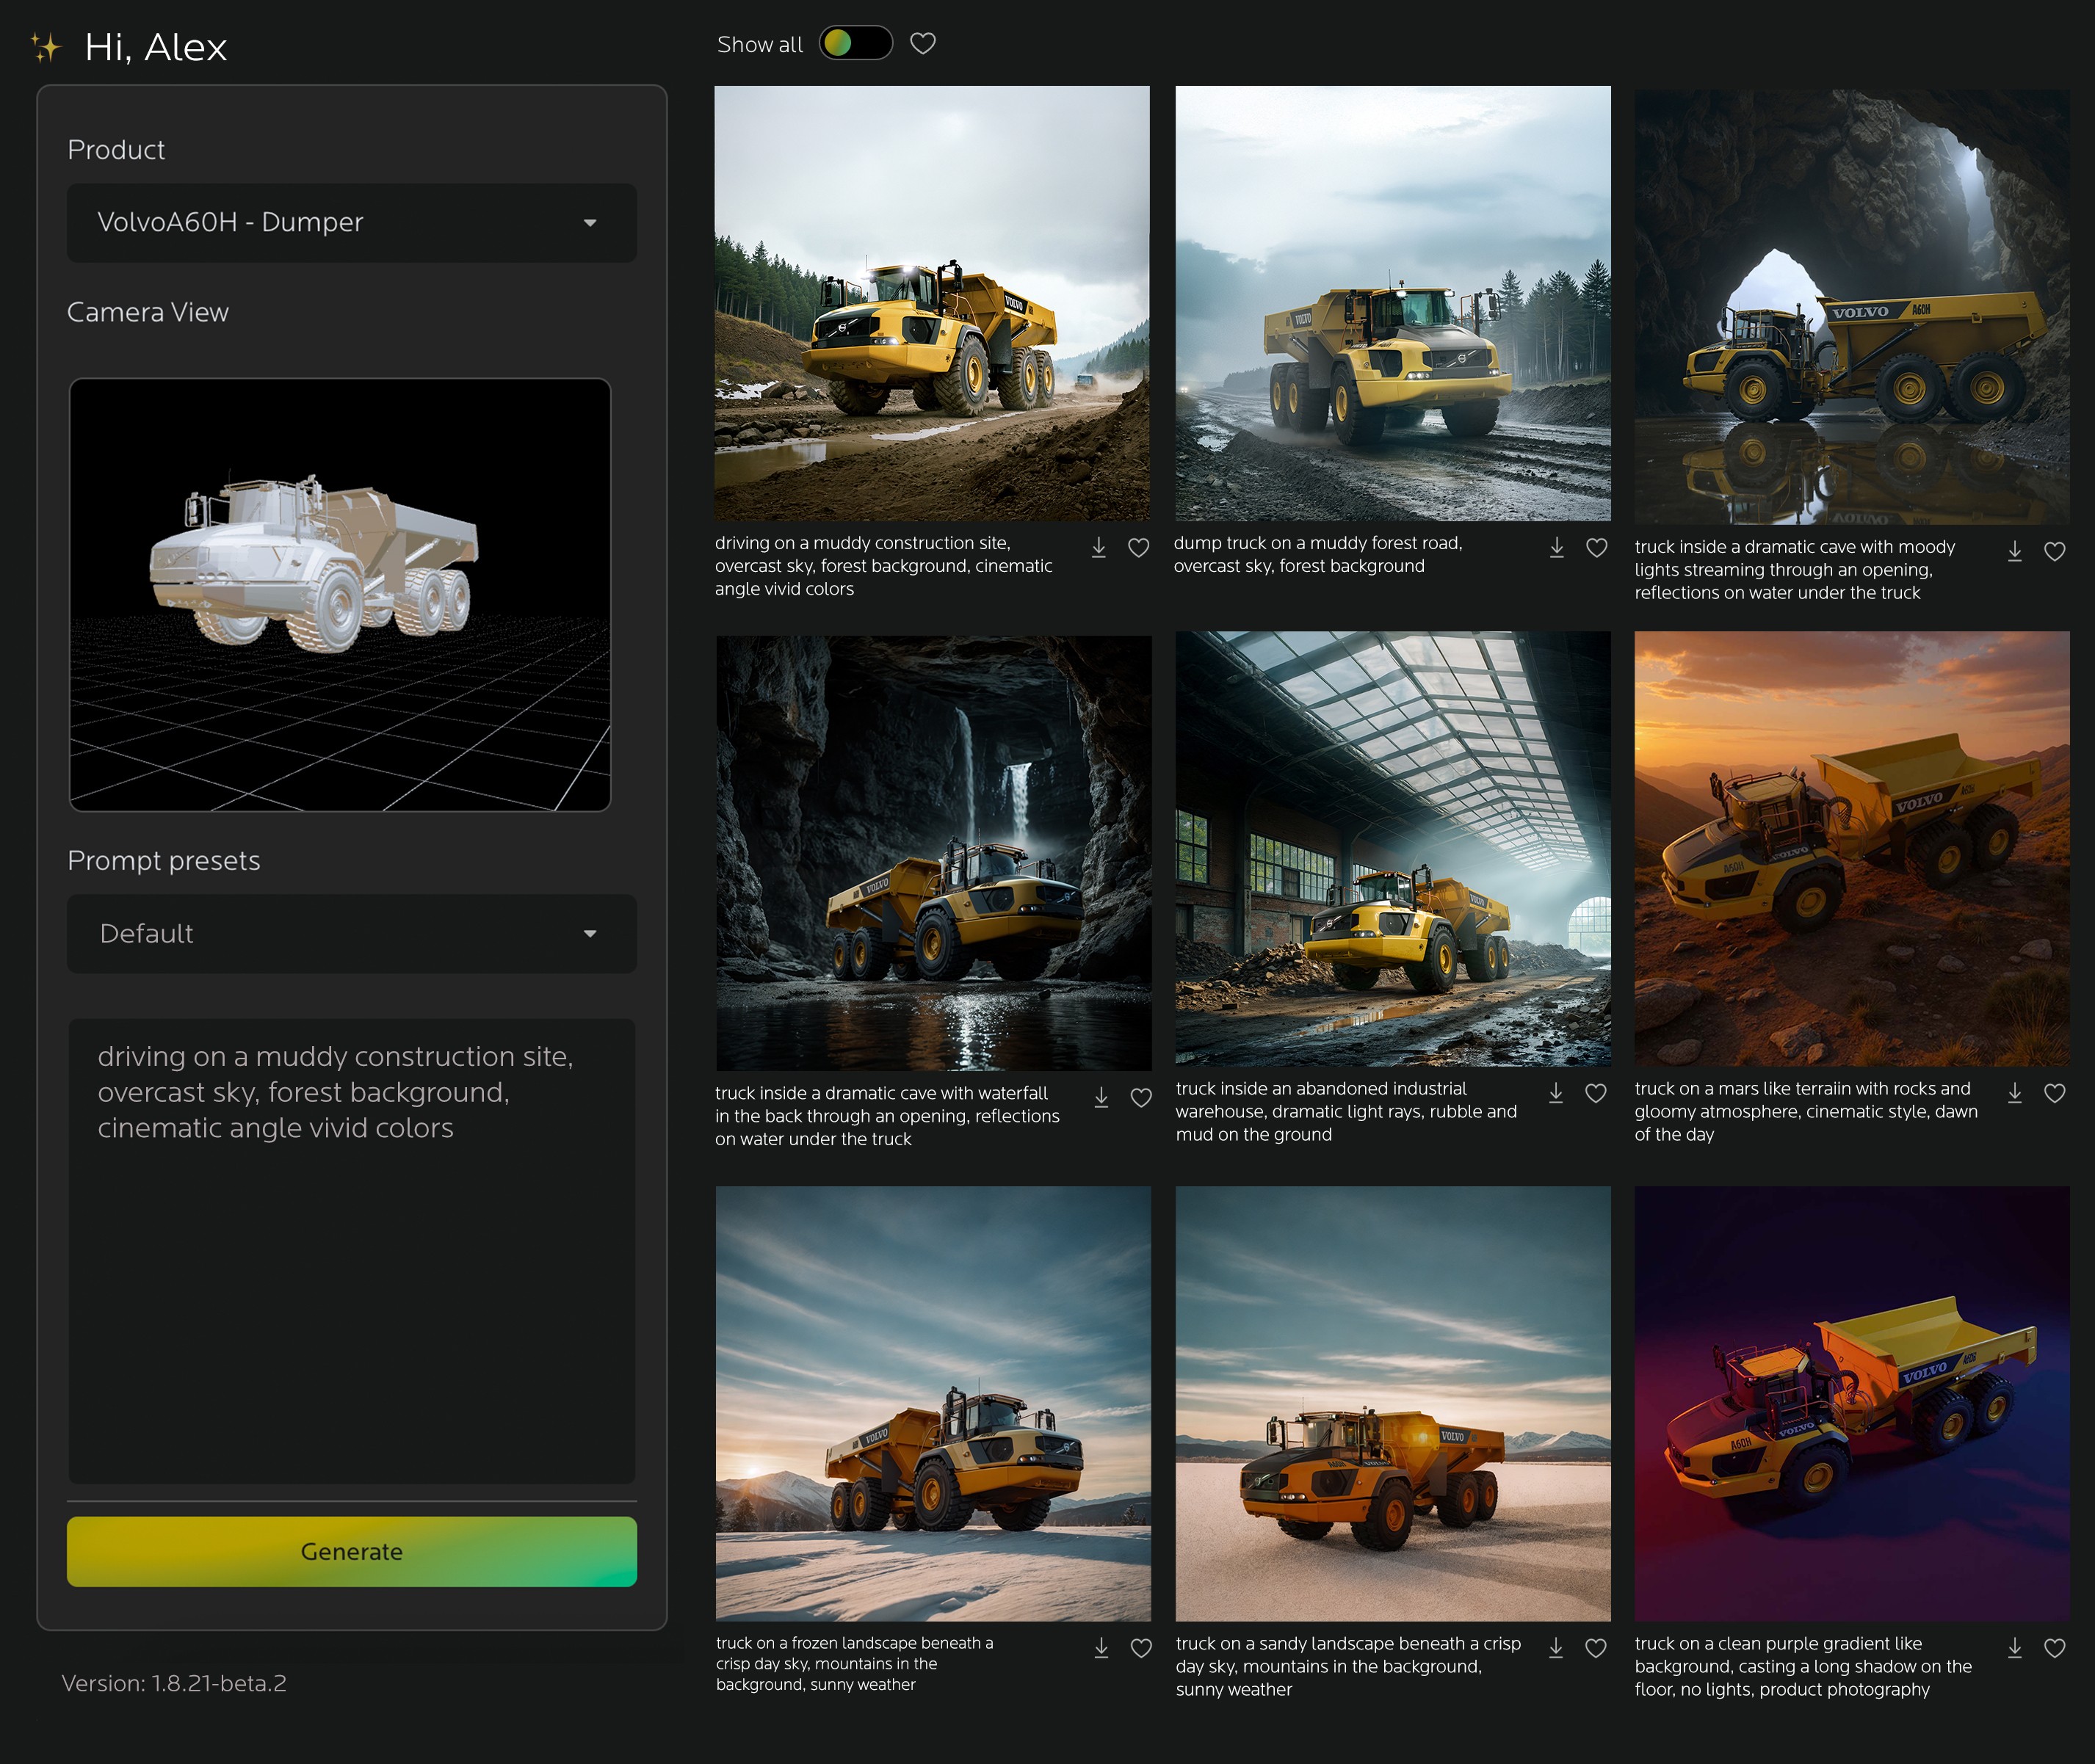Click the "Camera View" label
Image resolution: width=2095 pixels, height=1764 pixels.
[x=148, y=312]
